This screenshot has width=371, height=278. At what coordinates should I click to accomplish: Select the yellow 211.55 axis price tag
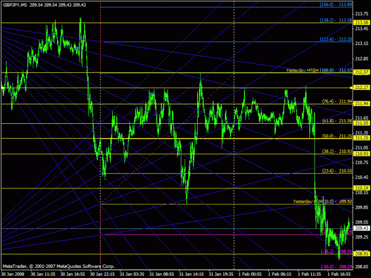[x=362, y=123]
